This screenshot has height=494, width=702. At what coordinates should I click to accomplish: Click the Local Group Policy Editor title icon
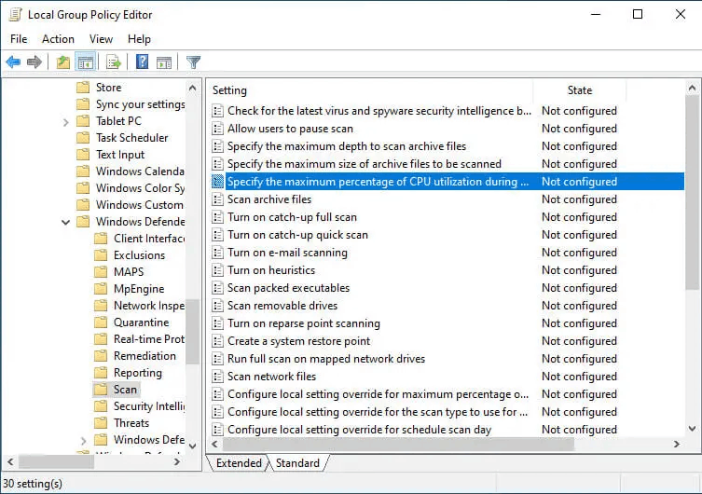[15, 15]
